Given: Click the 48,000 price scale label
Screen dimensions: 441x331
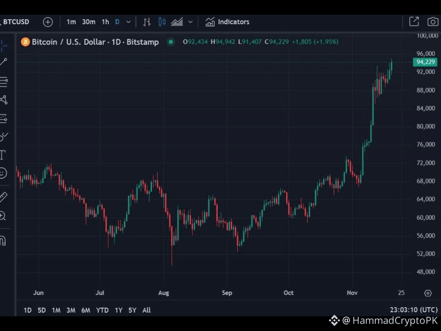Looking at the screenshot, I should 426,272.
